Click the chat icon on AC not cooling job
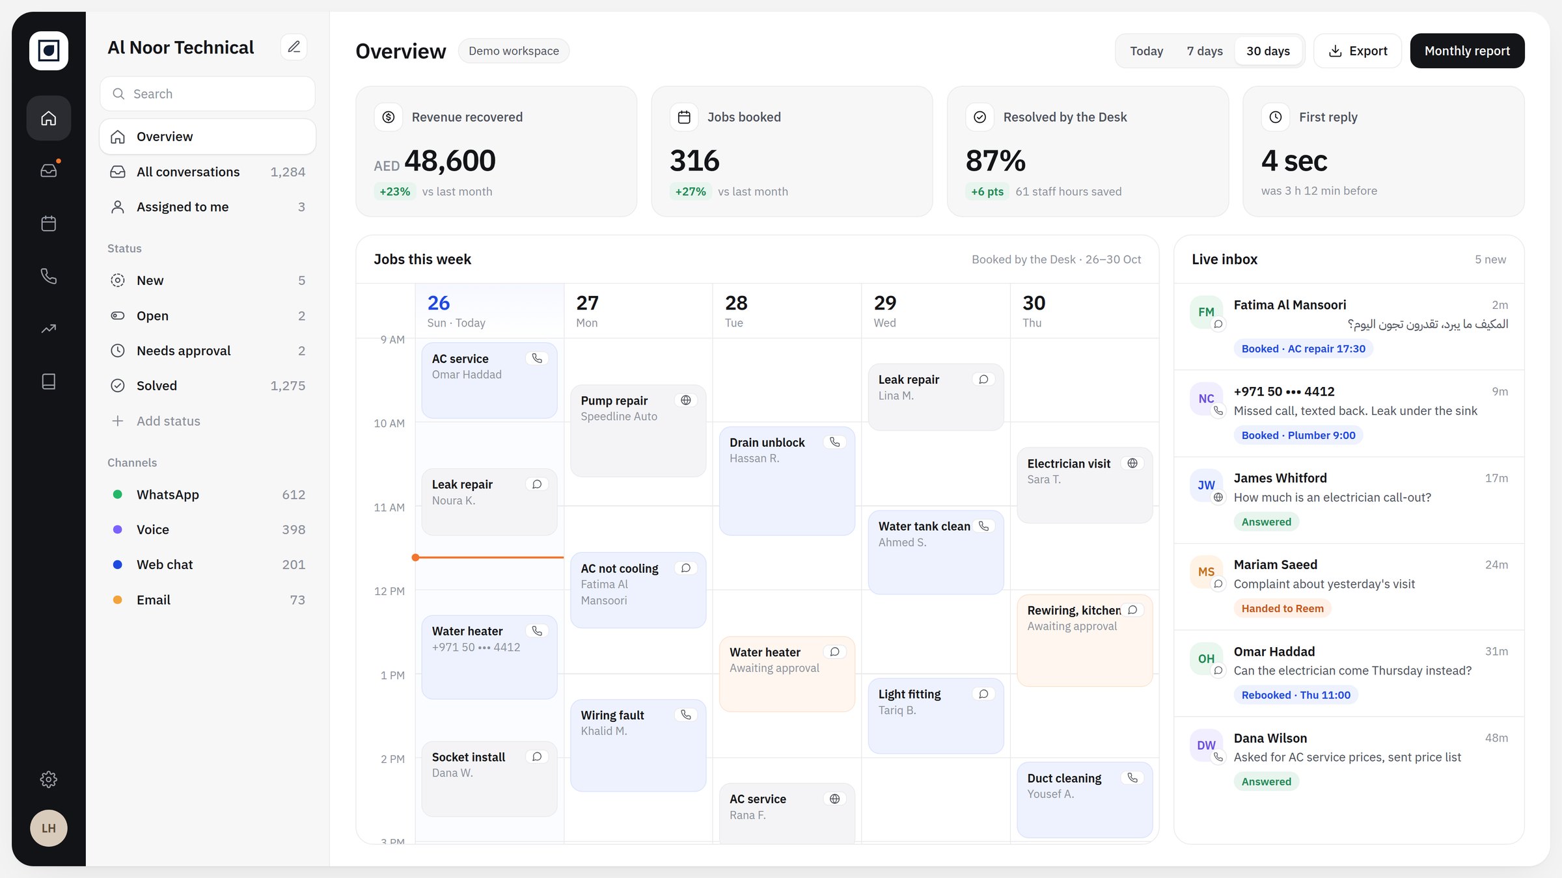This screenshot has width=1562, height=878. [x=686, y=568]
